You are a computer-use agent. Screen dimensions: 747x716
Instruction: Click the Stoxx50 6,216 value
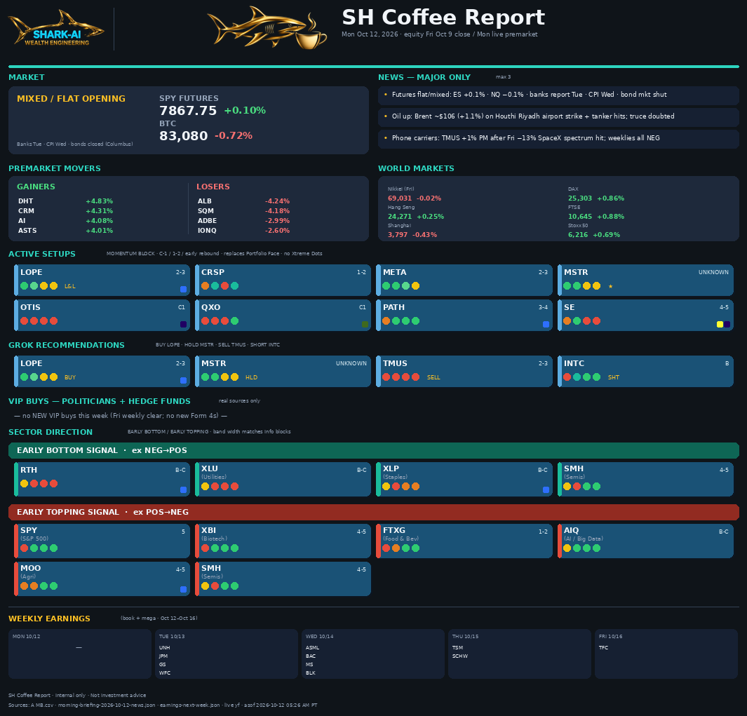pos(577,235)
